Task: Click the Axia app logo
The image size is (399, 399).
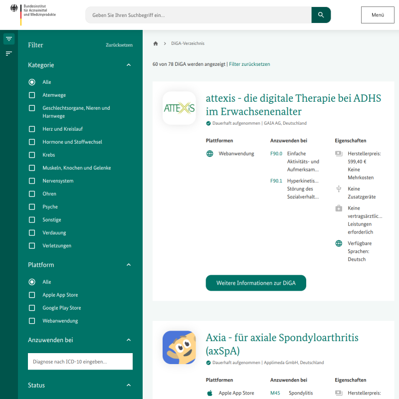Action: [x=179, y=347]
